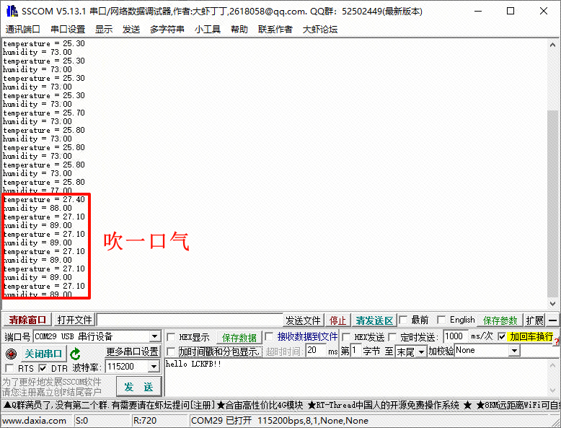Click the green refresh port icon

(x=76, y=354)
